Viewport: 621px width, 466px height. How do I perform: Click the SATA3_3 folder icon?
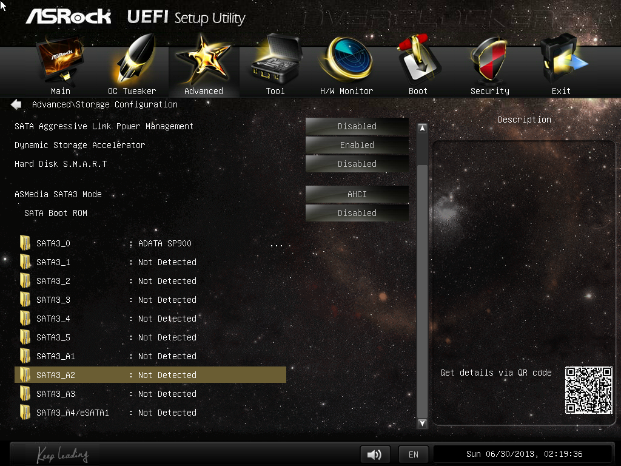click(25, 300)
